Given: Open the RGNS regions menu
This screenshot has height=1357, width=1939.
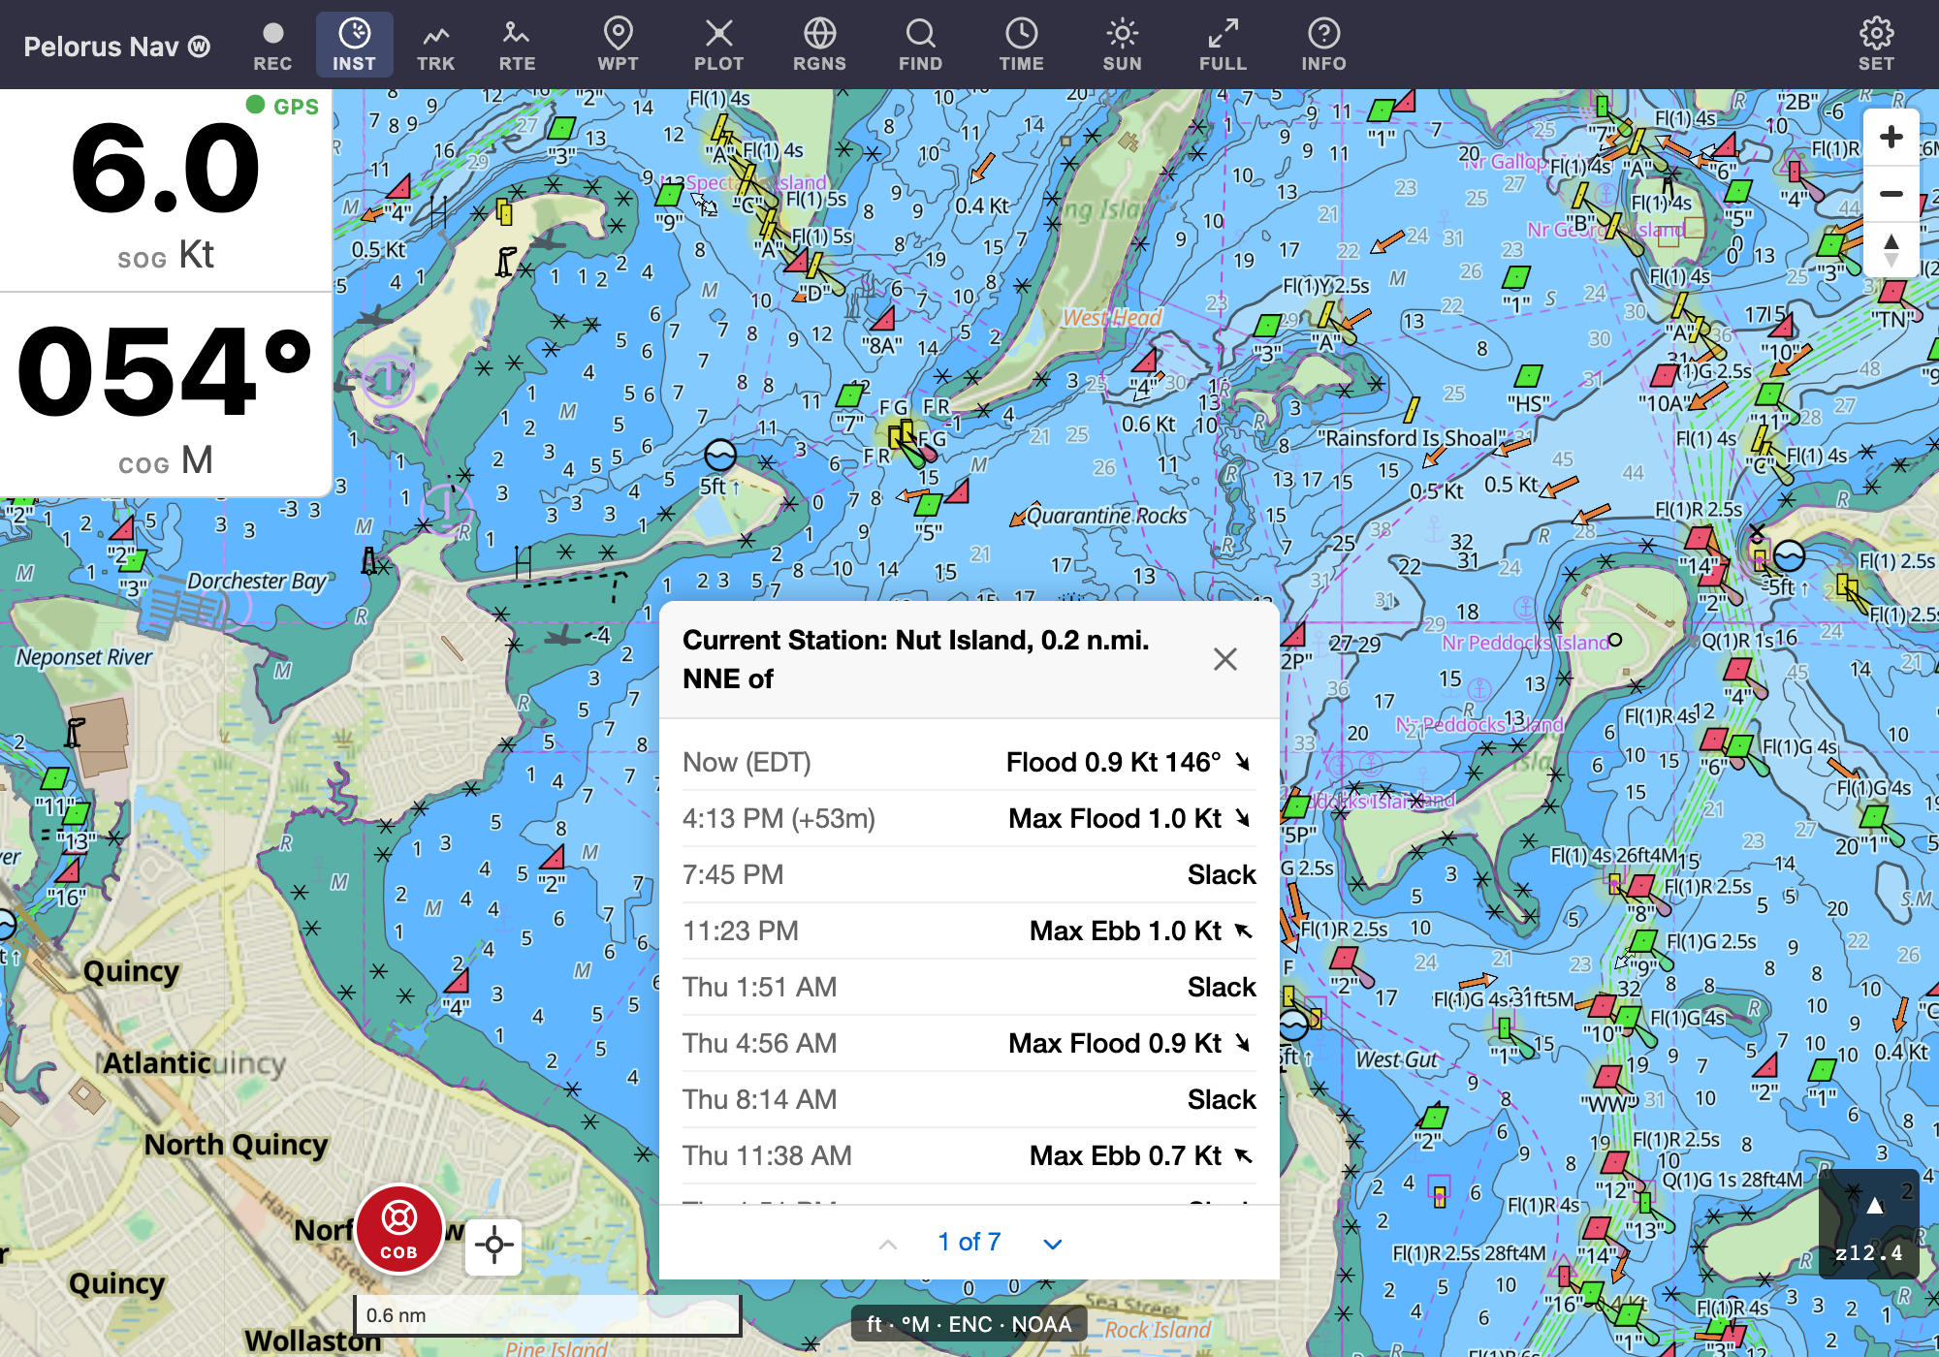Looking at the screenshot, I should pyautogui.click(x=819, y=46).
